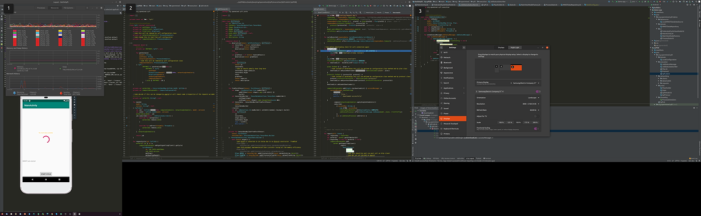This screenshot has height=216, width=701.
Task: Collapse the syftlib module in project tree
Action: tap(651, 47)
